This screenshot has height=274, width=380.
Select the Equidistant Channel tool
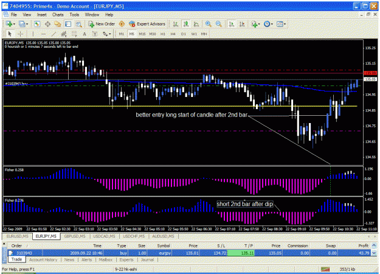(x=64, y=34)
